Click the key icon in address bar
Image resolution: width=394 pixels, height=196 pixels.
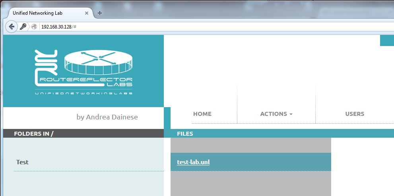(23, 27)
